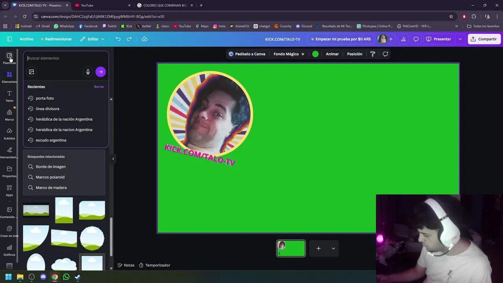503x283 pixels.
Task: Switch to COLORES QUE COMBINAN tab
Action: 165,5
